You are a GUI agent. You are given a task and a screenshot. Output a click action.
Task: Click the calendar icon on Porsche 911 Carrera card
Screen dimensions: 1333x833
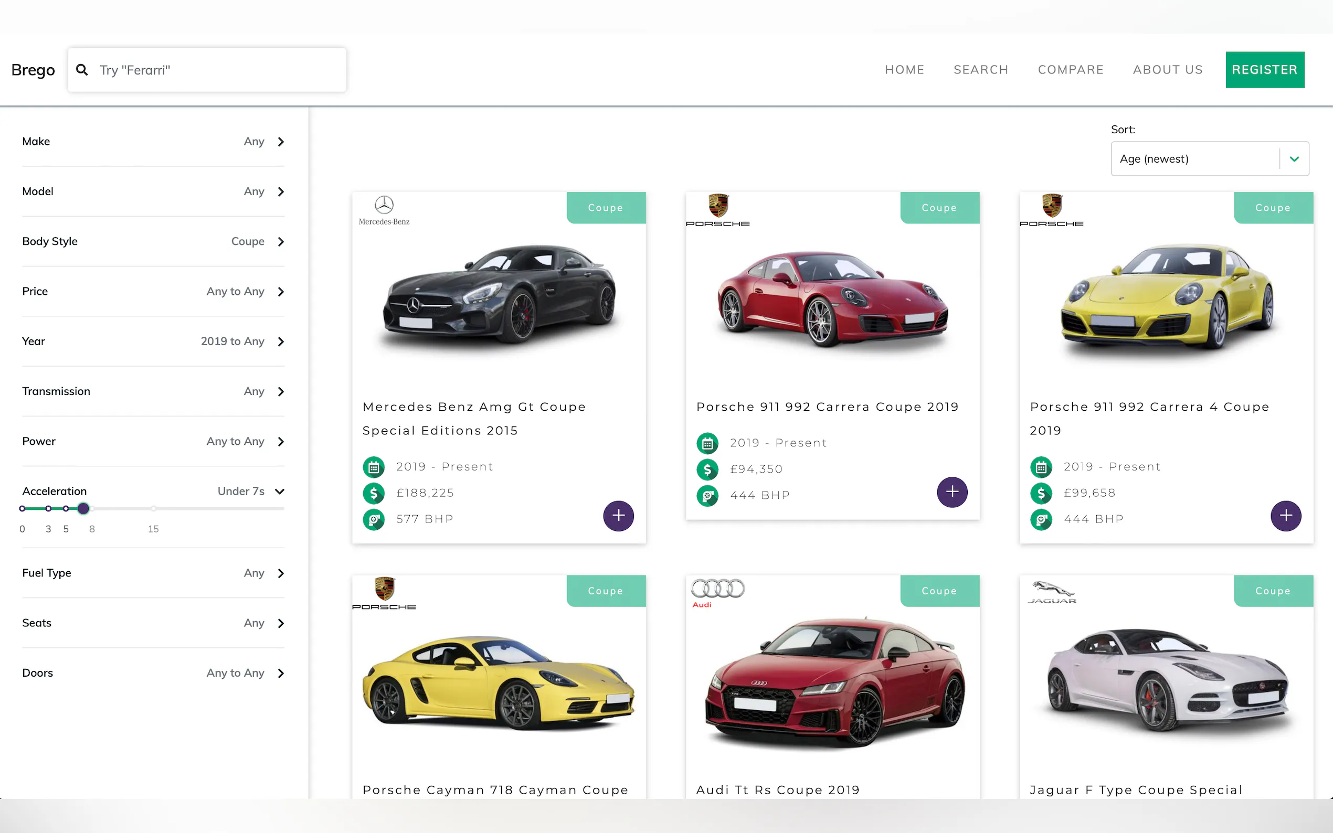point(707,443)
